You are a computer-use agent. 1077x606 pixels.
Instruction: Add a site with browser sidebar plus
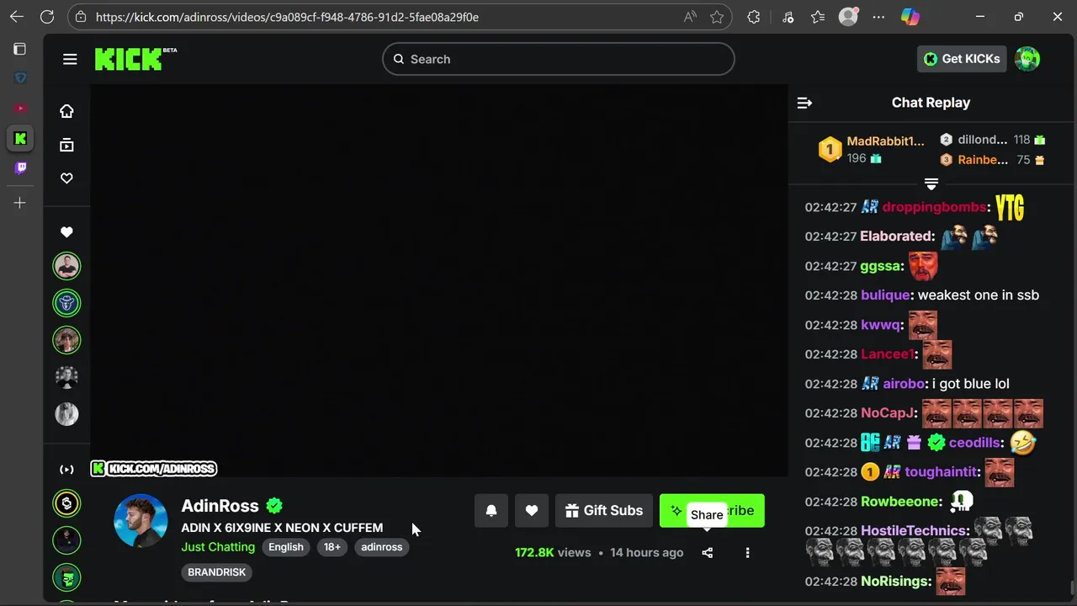[20, 203]
